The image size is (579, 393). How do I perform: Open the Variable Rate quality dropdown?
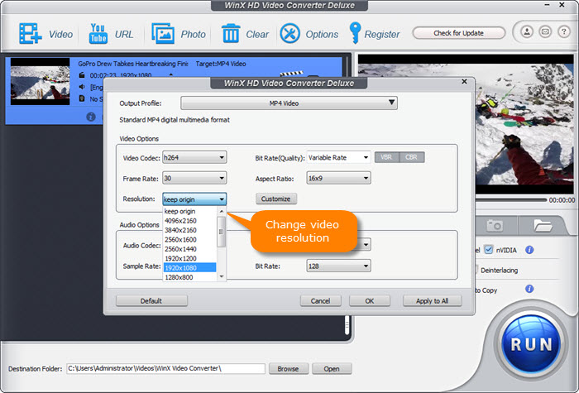tap(338, 157)
